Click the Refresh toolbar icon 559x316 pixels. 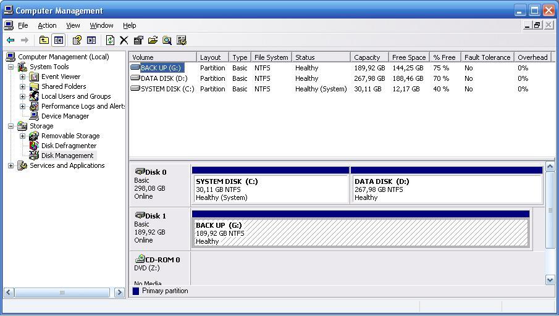click(x=110, y=40)
